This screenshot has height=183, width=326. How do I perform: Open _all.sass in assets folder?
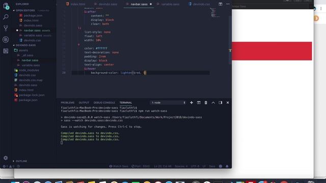(x=28, y=55)
